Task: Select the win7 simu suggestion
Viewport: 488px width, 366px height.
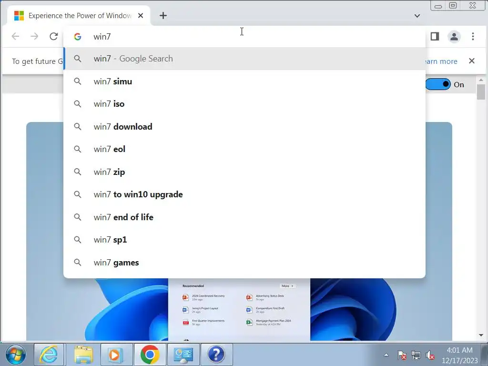Action: (x=244, y=81)
